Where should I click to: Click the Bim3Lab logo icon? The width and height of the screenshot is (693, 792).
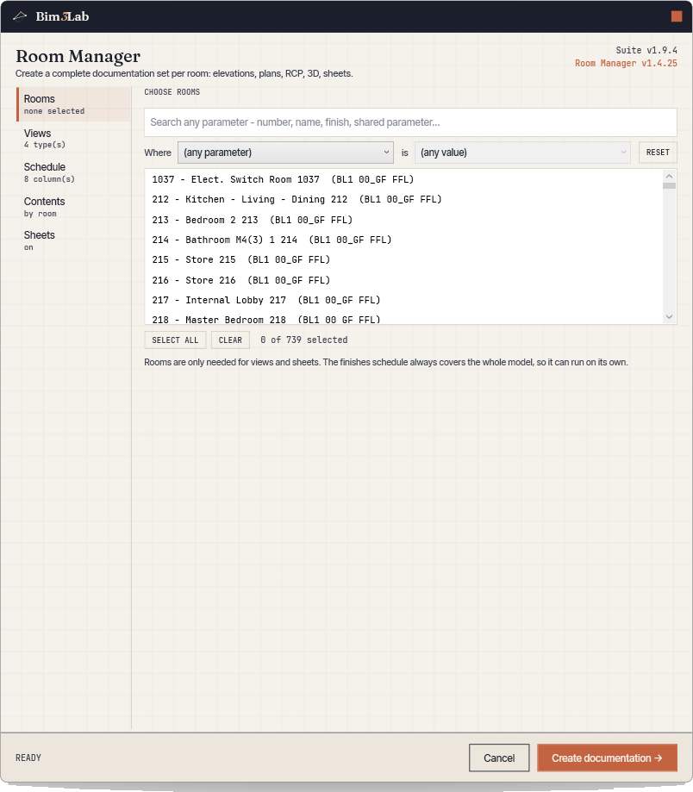point(19,16)
